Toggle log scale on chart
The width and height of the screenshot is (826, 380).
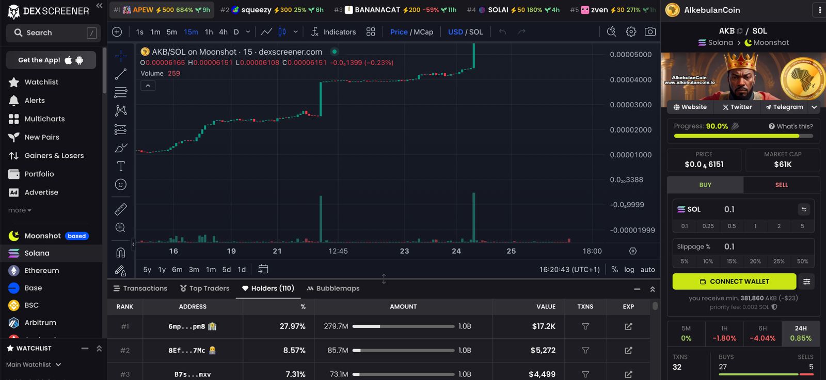[x=629, y=269]
